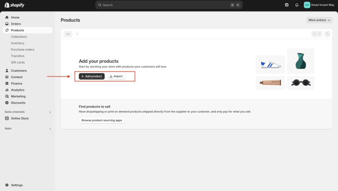Click the Import button
The height and width of the screenshot is (191, 338).
point(116,76)
